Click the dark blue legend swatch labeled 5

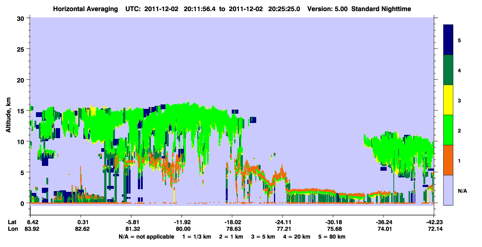tap(449, 40)
